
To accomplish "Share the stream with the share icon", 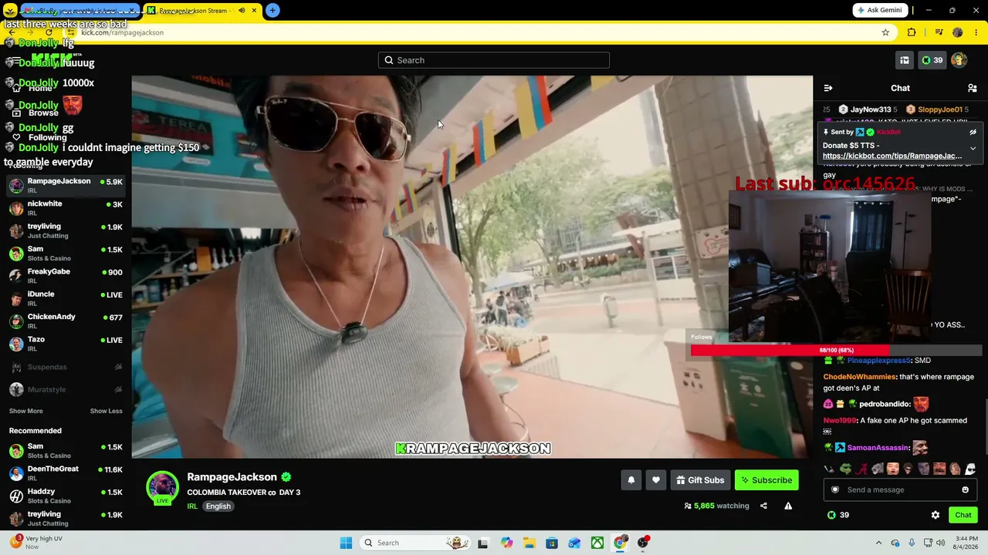I will pos(763,506).
